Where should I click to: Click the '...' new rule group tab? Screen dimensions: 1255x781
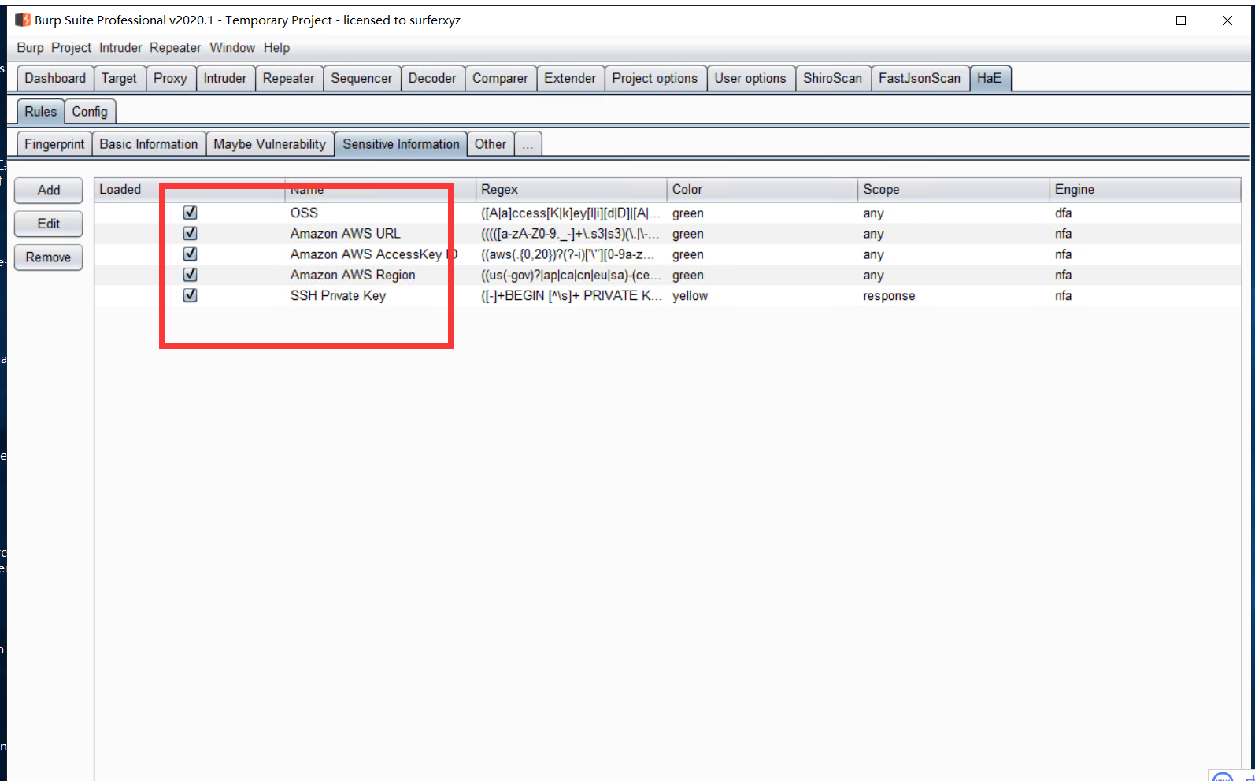tap(528, 145)
